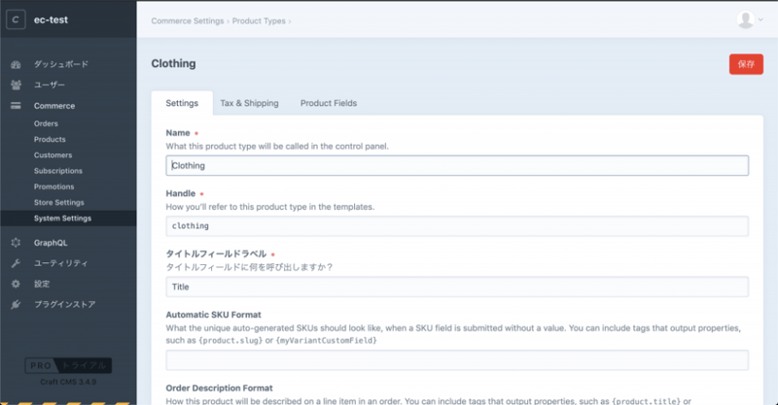
Task: Switch to the Tax & Shipping tab
Action: (x=249, y=103)
